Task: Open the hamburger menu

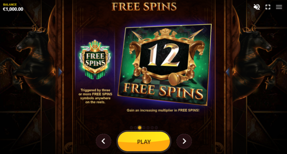Action: 279,7
